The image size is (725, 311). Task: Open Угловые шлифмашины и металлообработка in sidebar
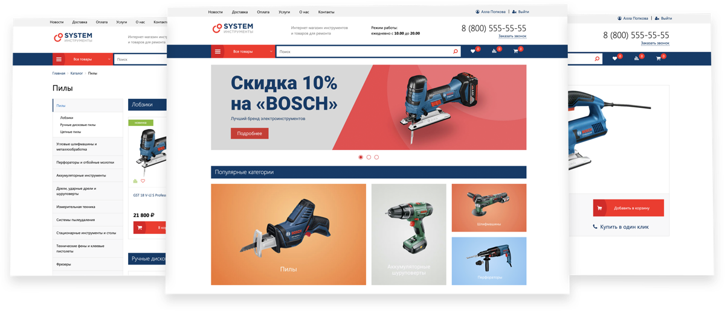pyautogui.click(x=88, y=146)
